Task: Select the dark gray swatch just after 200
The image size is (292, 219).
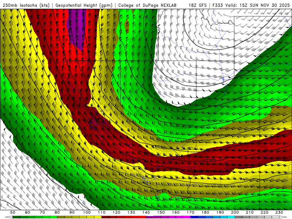Action: [x=239, y=217]
